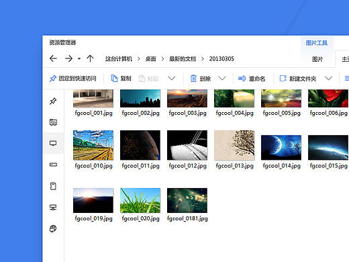Select the sidebar network computer icon
349x262 pixels.
tap(53, 208)
